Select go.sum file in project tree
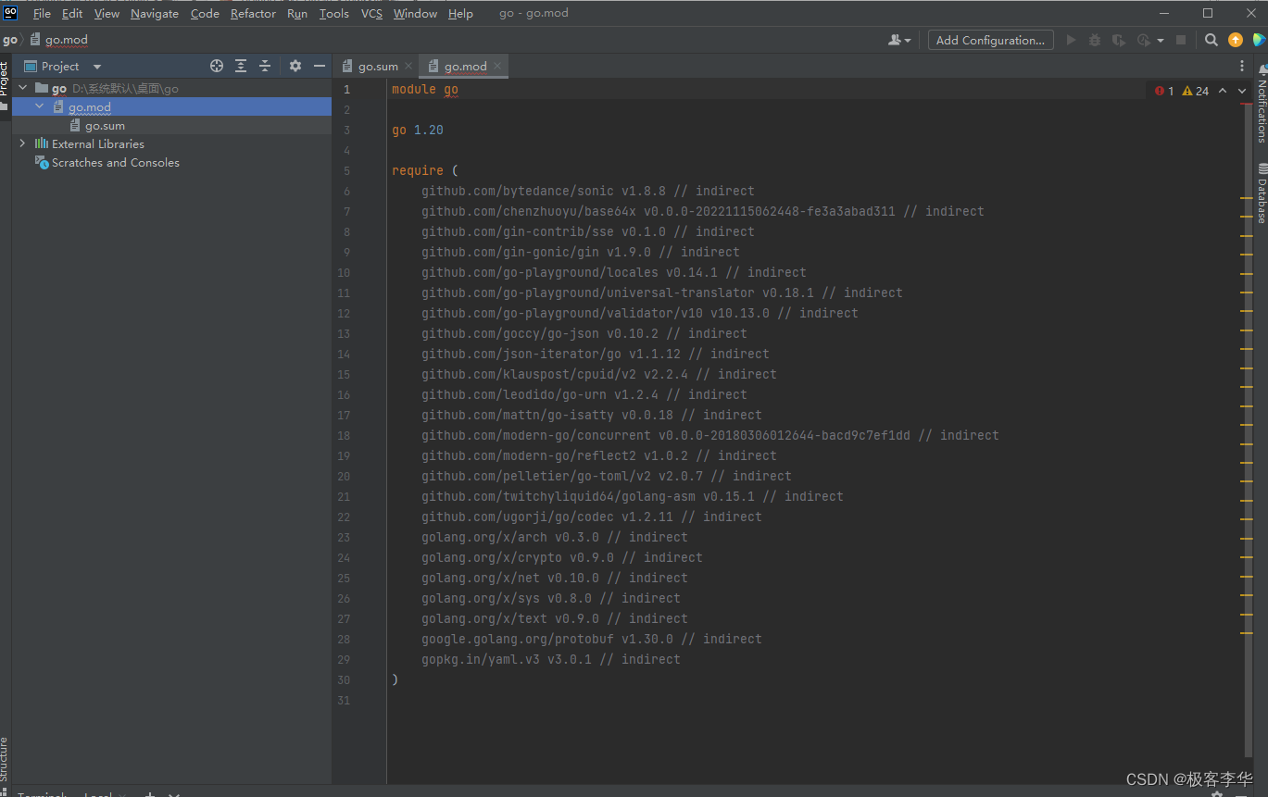The height and width of the screenshot is (797, 1268). [105, 126]
